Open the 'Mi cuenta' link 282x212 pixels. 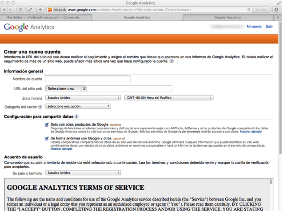click(x=254, y=27)
